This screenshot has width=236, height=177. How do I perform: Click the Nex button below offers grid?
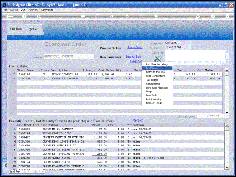click(x=12, y=172)
